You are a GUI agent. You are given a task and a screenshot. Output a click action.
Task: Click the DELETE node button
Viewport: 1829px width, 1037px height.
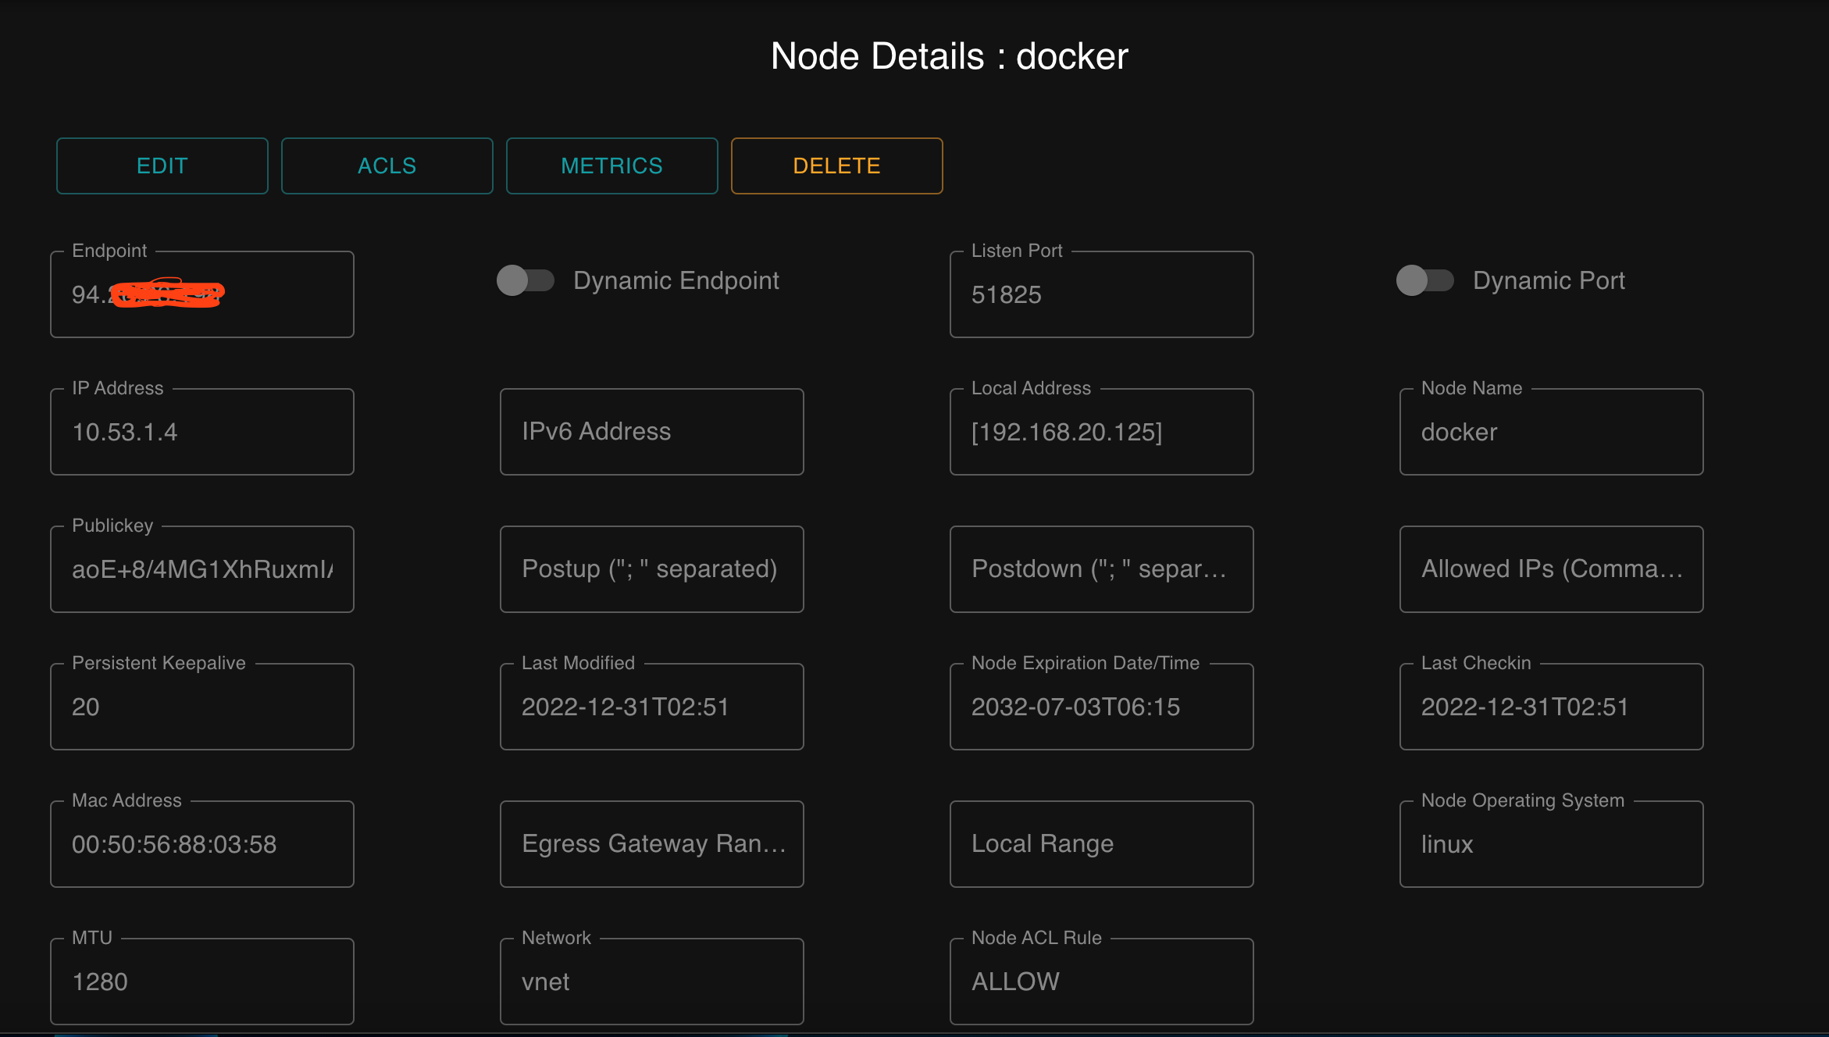(837, 166)
